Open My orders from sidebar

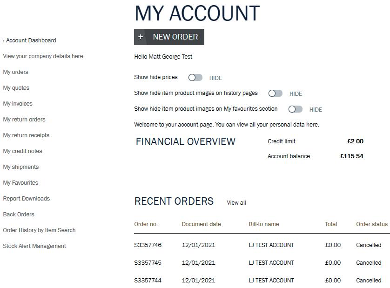[16, 72]
